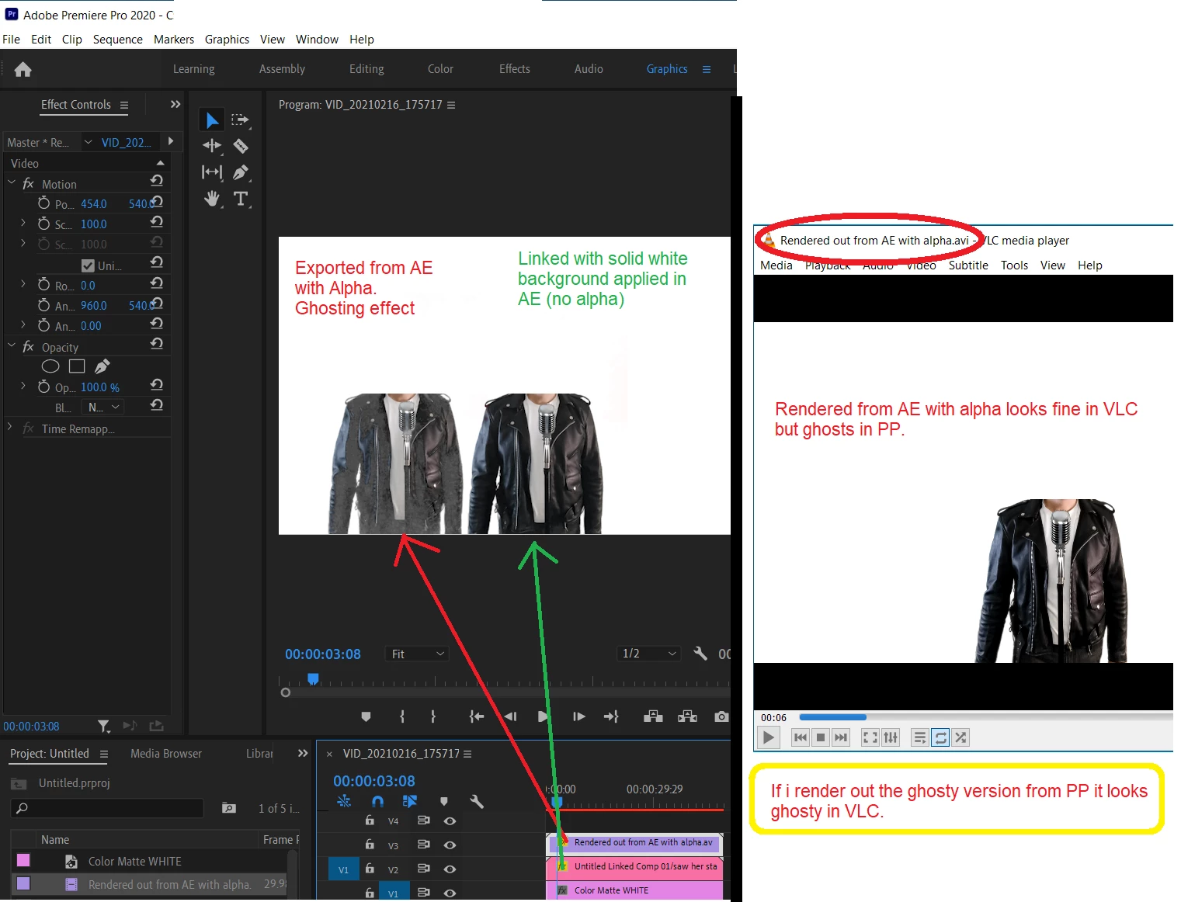Viewport: 1181px width, 902px height.
Task: Toggle insert sequences as nests
Action: pos(344,802)
